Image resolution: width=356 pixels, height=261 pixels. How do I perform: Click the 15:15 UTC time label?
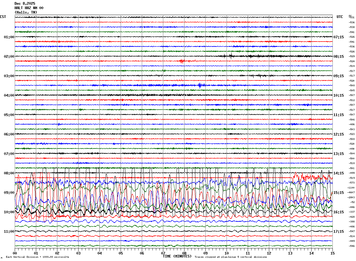[339, 193]
